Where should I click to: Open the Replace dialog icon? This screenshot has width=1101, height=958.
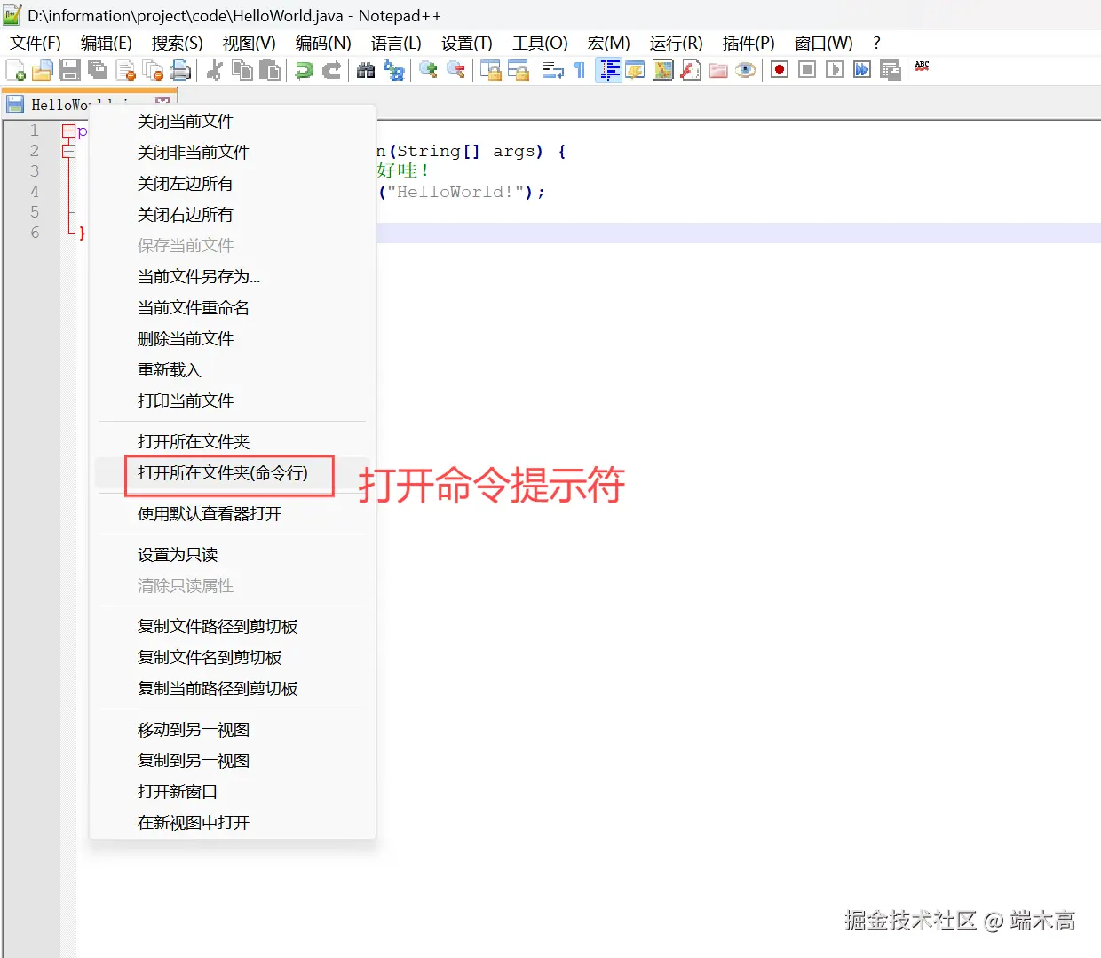click(393, 70)
